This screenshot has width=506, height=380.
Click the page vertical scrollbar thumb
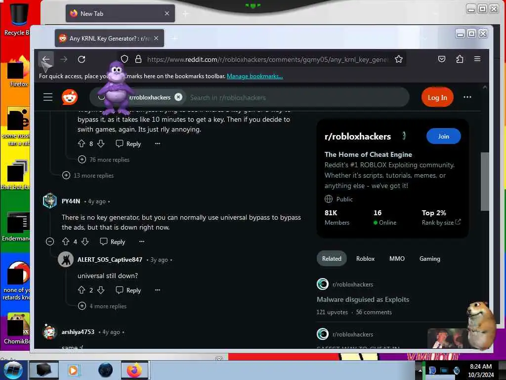tap(485, 181)
